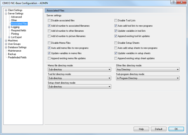Open the Required fields settings page

[19, 31]
